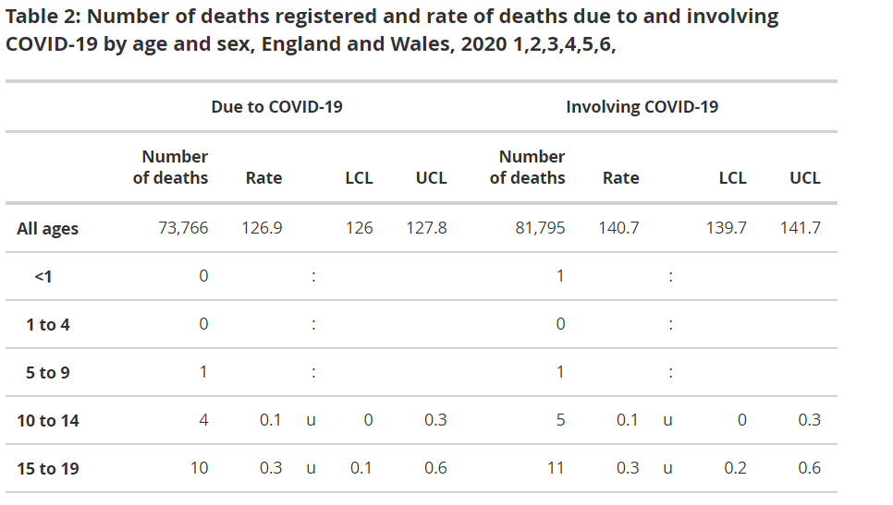Image resolution: width=893 pixels, height=505 pixels.
Task: Click the 73,766 deaths cell
Action: pos(183,228)
